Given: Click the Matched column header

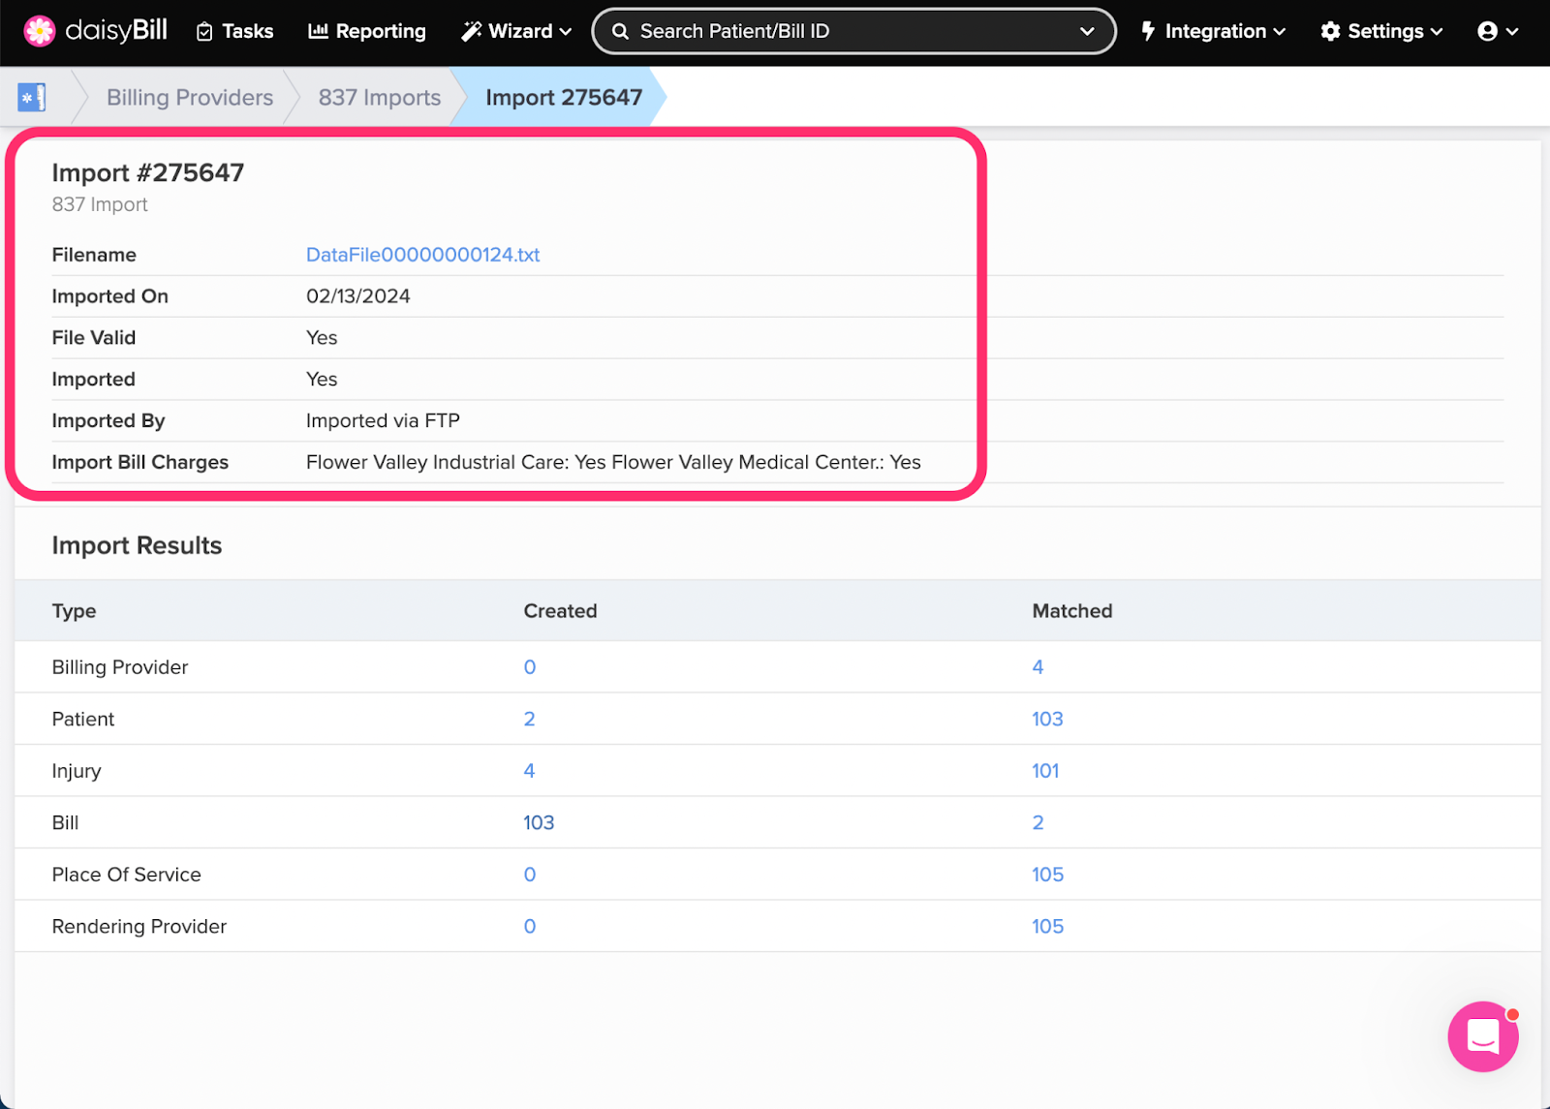Looking at the screenshot, I should 1072,611.
